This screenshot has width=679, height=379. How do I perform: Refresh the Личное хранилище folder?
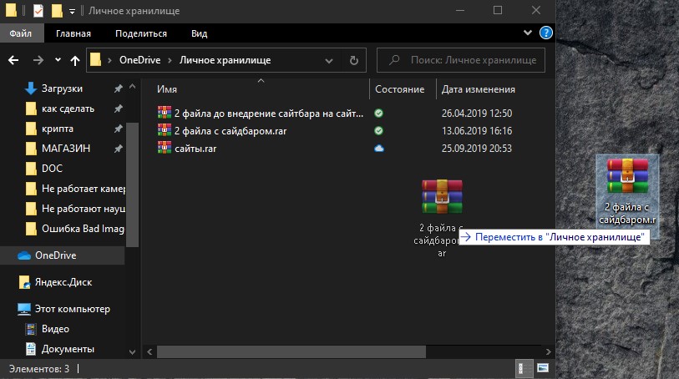tap(354, 60)
